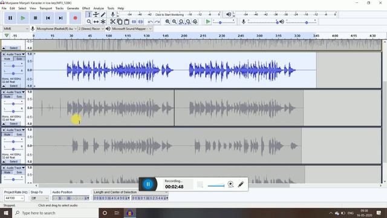Toggle Mute on the blue-waveform track
Image resolution: width=387 pixels, height=218 pixels.
tap(7, 59)
